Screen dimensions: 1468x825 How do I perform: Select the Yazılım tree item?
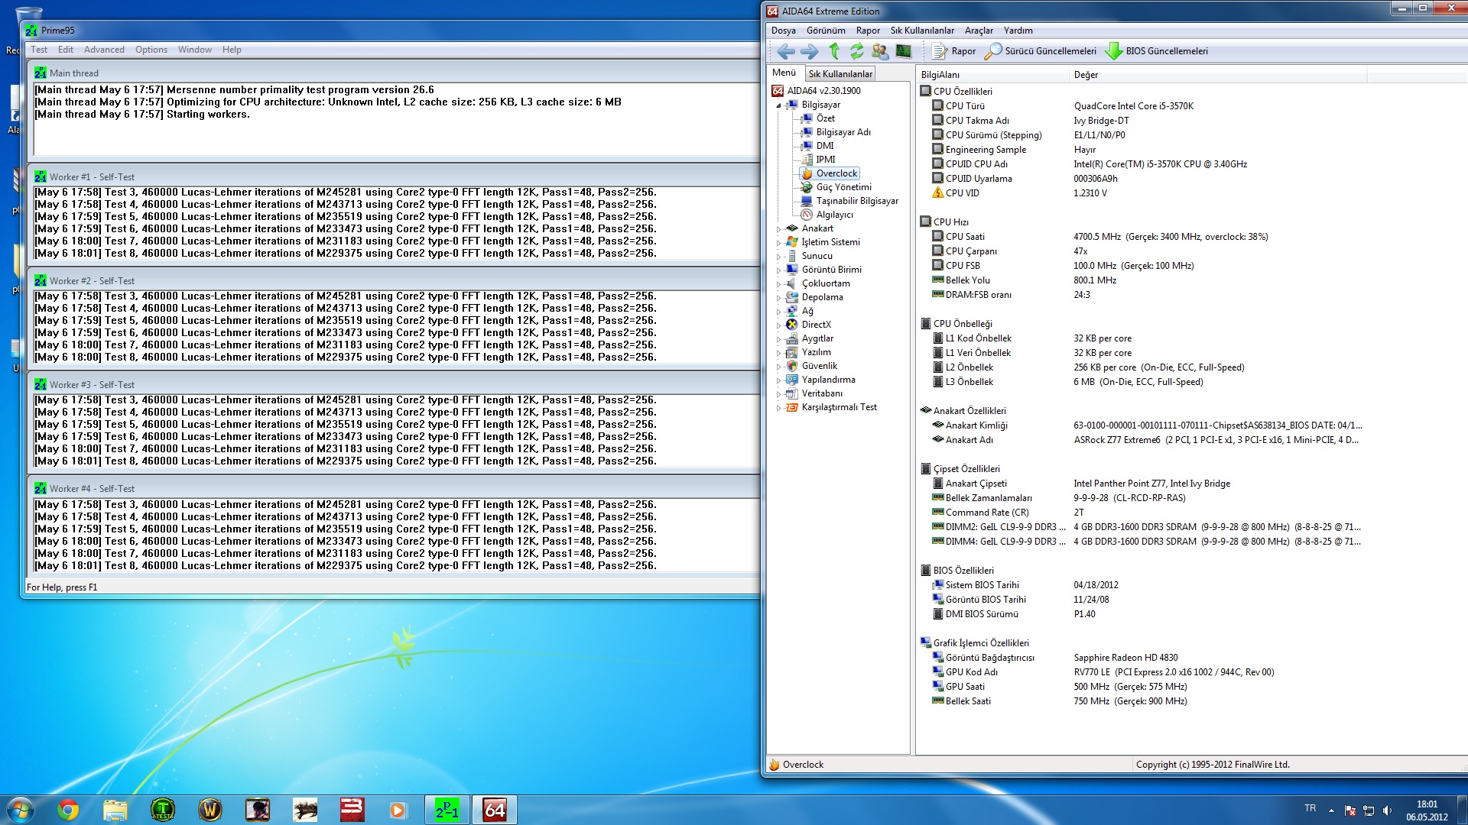coord(816,352)
